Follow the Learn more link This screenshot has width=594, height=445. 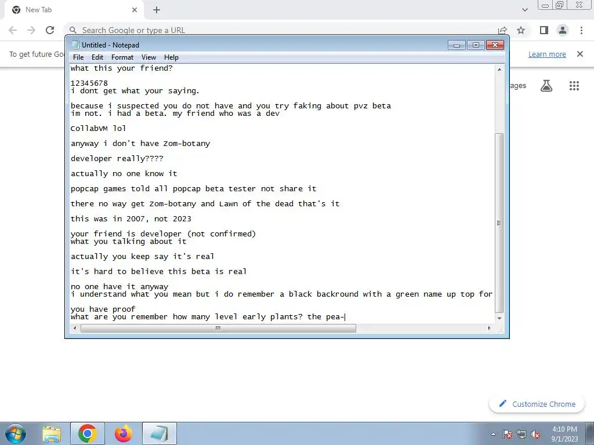(x=547, y=54)
